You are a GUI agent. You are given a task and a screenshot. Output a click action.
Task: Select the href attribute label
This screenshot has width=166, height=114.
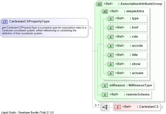(x=135, y=28)
